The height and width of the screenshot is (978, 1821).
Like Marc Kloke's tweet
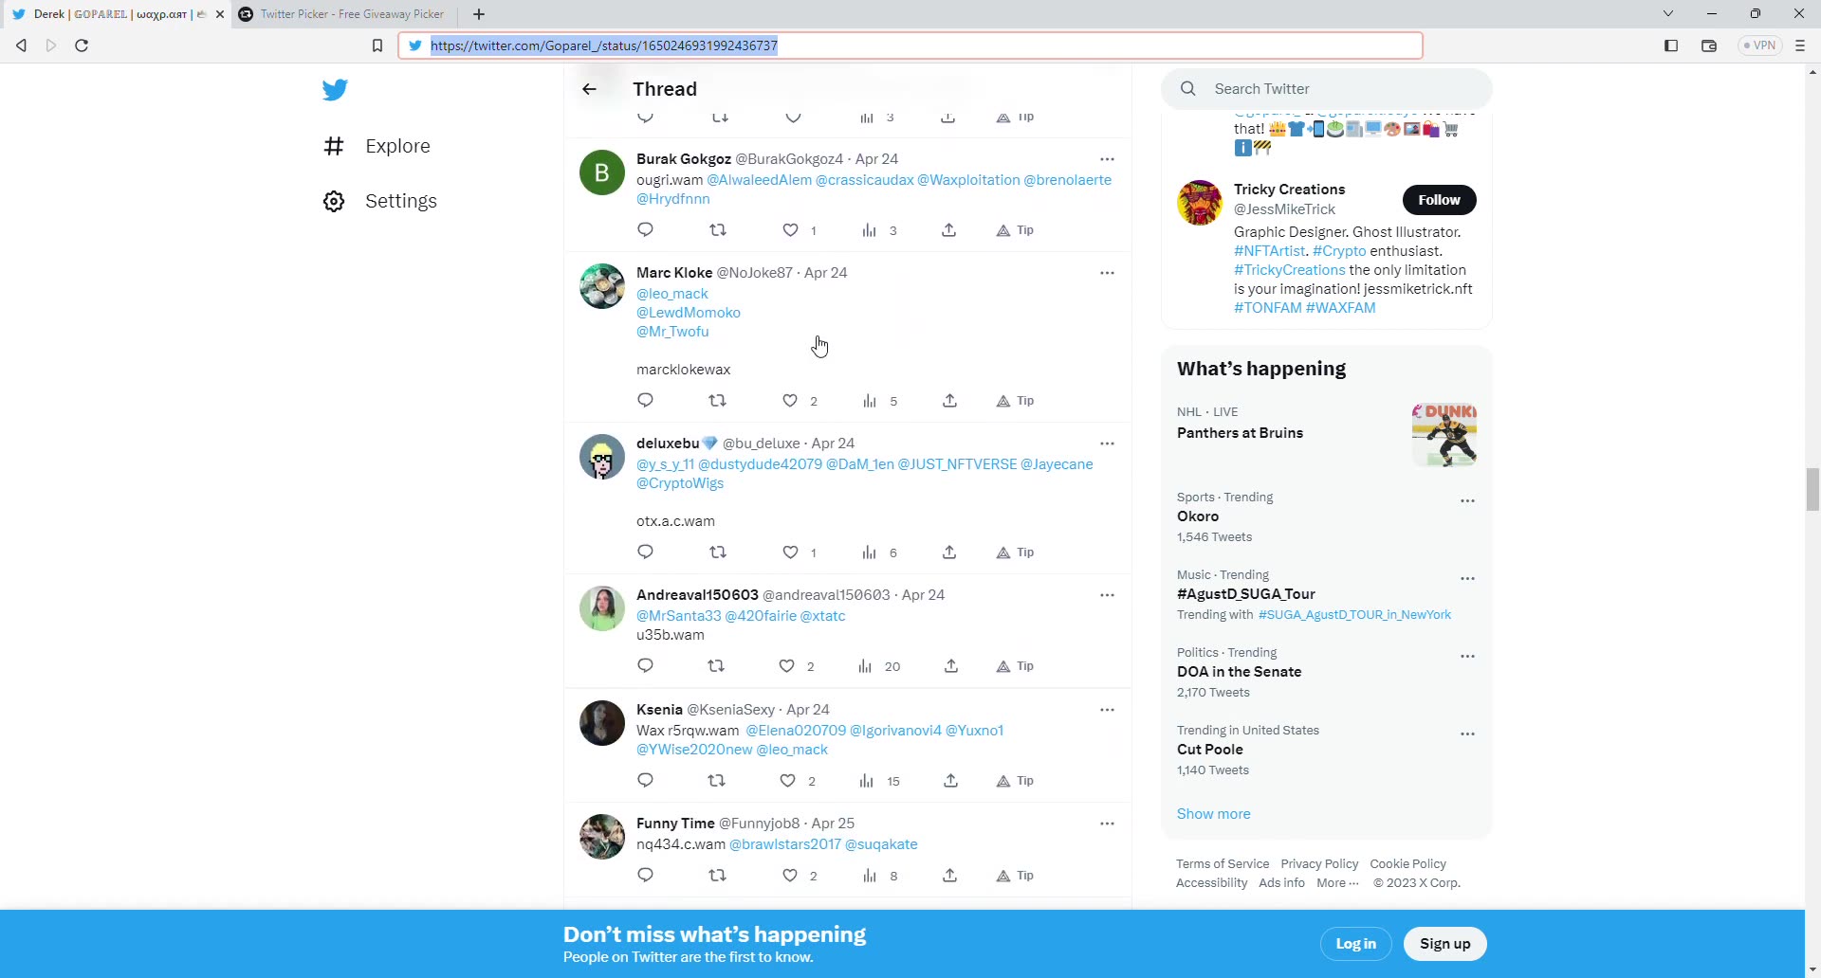pos(790,401)
